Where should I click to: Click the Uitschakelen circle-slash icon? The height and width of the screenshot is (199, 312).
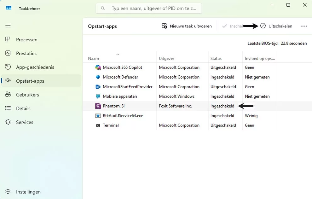[x=263, y=26]
